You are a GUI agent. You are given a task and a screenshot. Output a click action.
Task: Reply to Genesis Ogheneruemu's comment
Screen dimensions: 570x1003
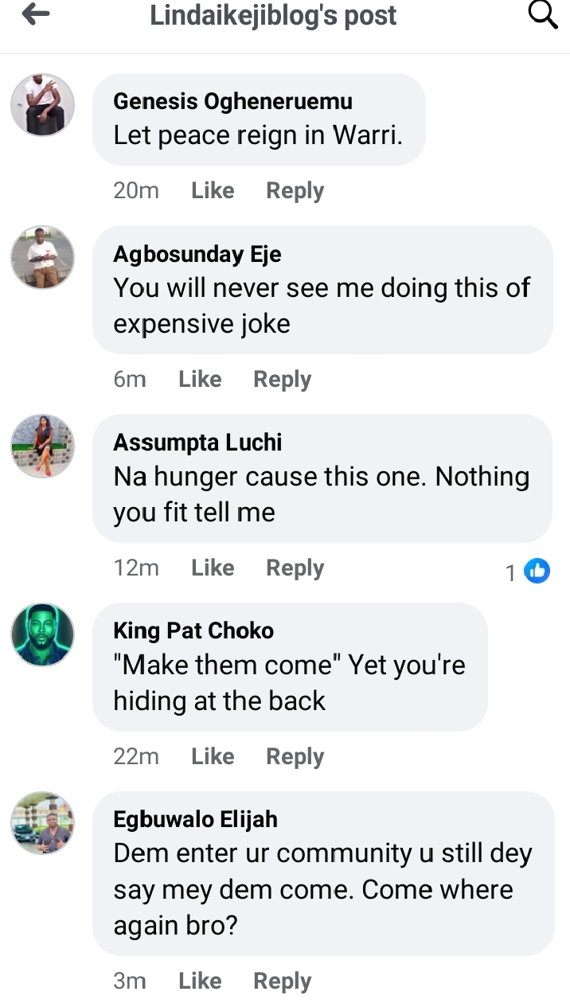point(295,191)
